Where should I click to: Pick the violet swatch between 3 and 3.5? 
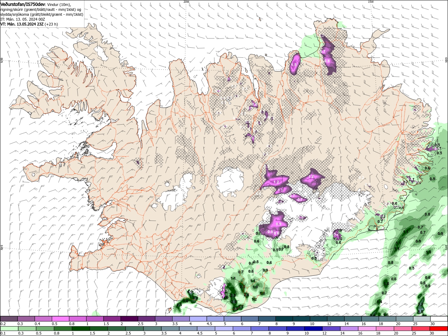pyautogui.click(x=163, y=318)
